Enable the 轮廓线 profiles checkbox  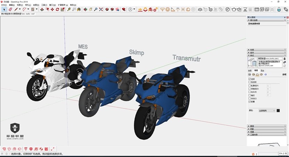click(250, 86)
